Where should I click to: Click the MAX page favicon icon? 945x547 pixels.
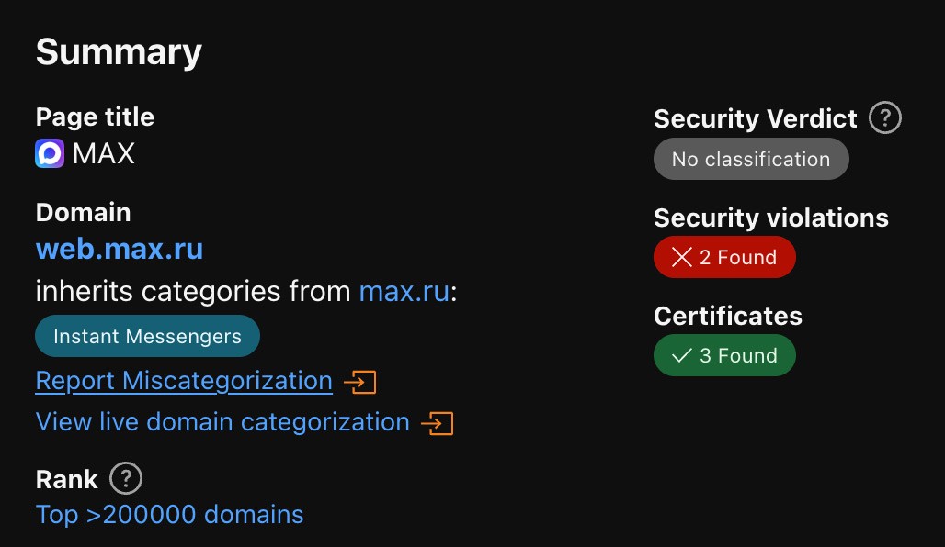[50, 153]
